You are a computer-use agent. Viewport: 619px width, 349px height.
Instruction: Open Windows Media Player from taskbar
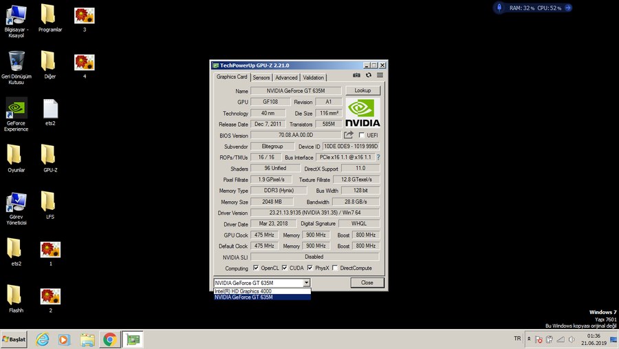(65, 339)
